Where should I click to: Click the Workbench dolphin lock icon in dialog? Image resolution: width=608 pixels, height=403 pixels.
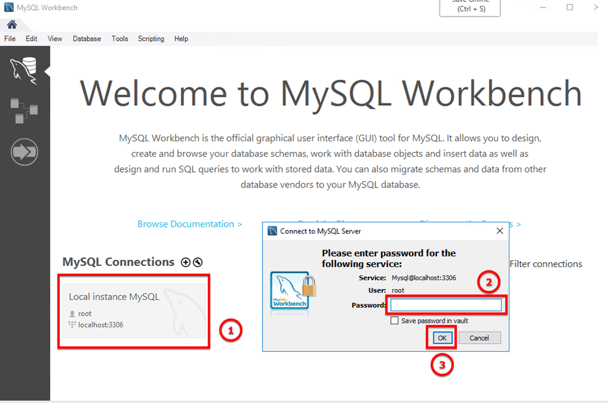[293, 291]
